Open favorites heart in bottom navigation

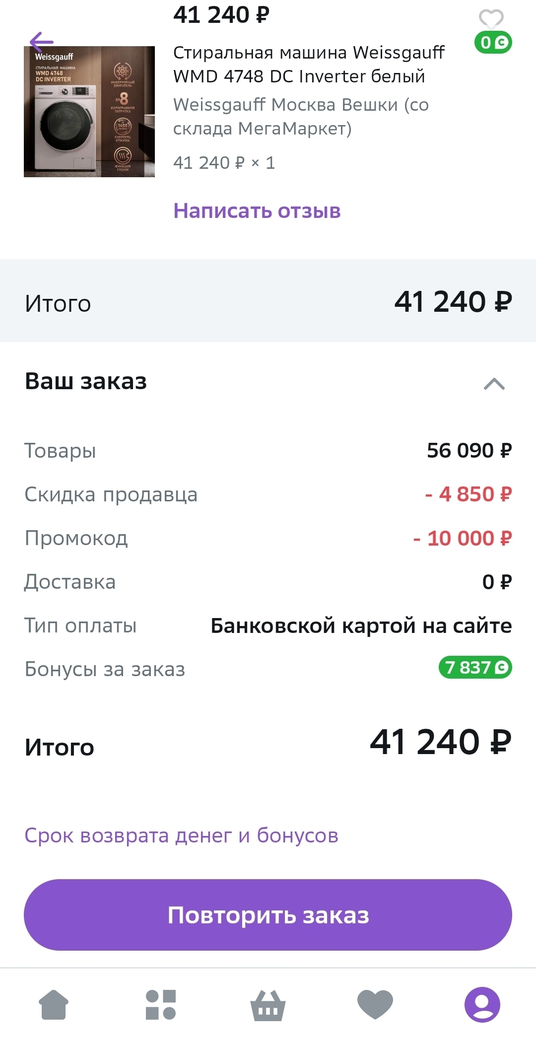[375, 1004]
